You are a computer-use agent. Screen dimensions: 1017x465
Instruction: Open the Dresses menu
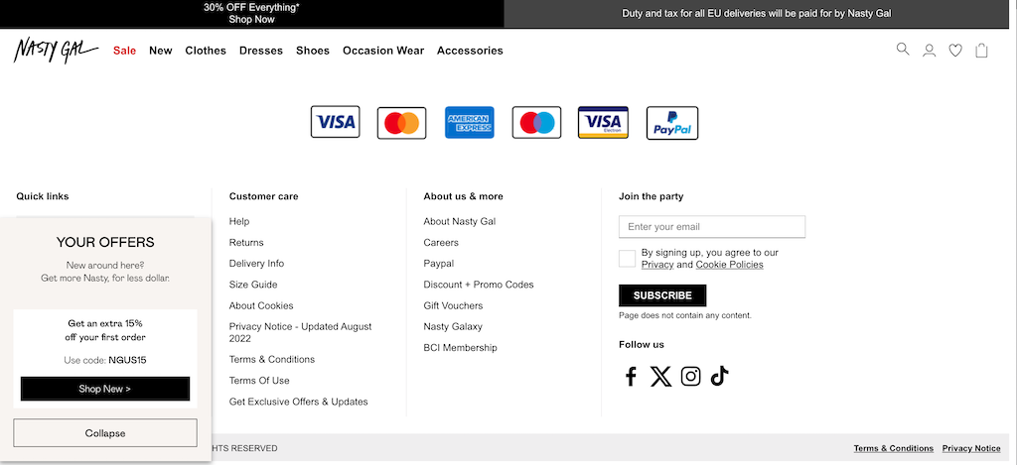click(x=261, y=51)
